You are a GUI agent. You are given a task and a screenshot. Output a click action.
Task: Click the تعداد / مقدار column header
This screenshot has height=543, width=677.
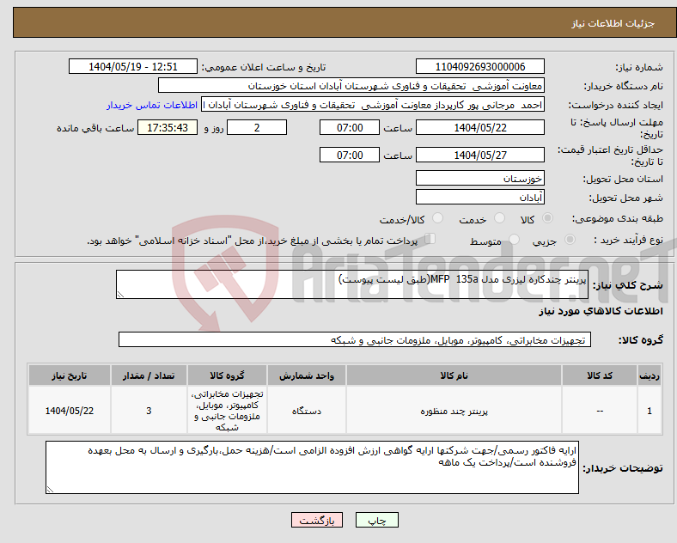coord(149,375)
